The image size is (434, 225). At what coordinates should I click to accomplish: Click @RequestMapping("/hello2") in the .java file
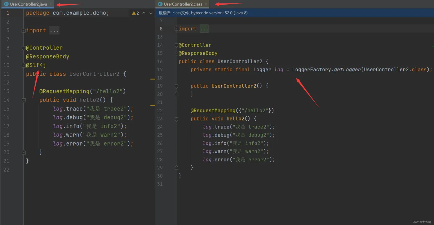pos(83,91)
